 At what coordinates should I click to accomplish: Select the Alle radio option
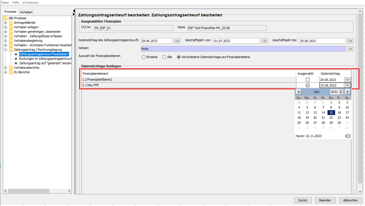[x=164, y=57]
